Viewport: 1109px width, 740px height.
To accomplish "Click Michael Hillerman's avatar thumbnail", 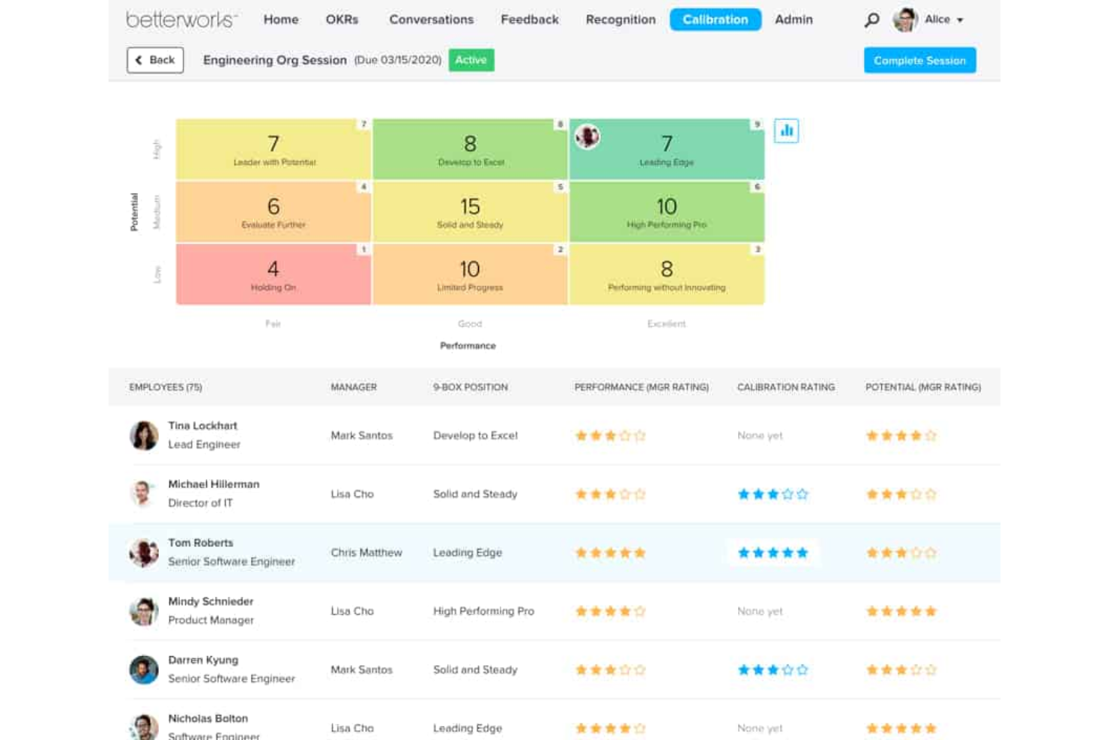I will coord(144,493).
